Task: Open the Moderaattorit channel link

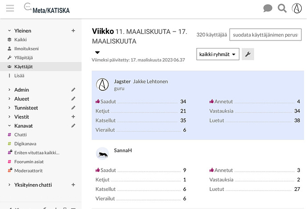Action: pyautogui.click(x=28, y=171)
